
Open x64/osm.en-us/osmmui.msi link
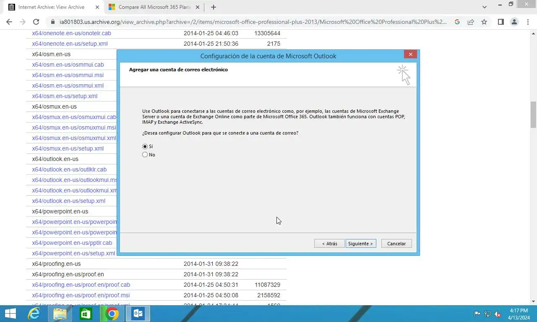click(68, 75)
